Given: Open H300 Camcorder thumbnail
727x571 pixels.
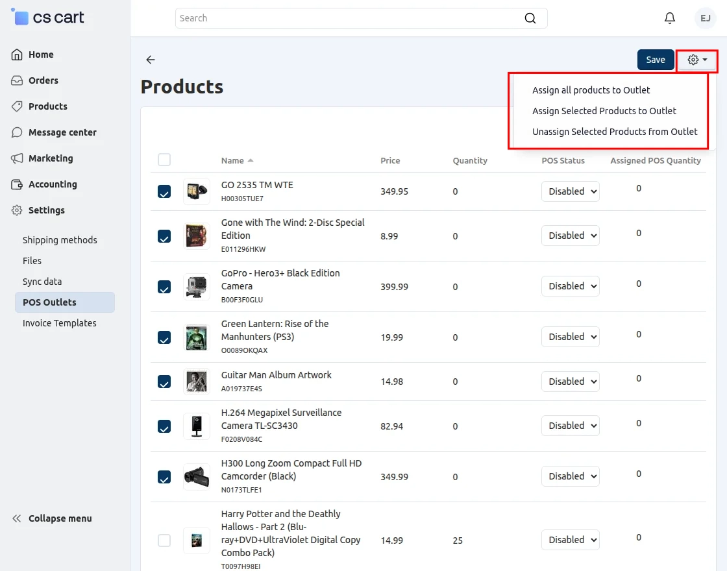Looking at the screenshot, I should click(197, 476).
